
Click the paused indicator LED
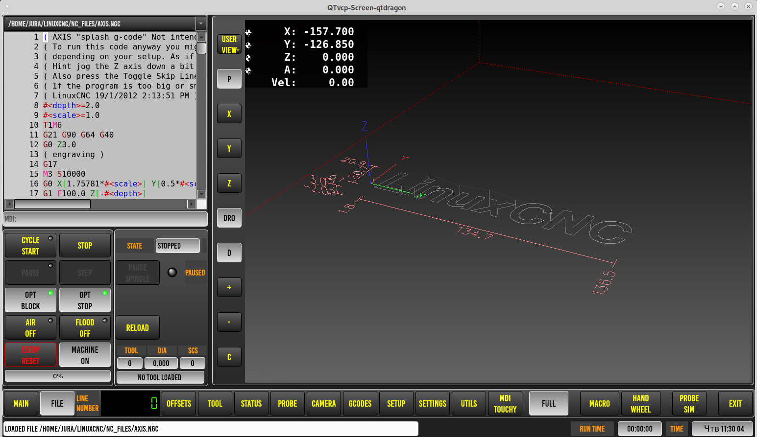pos(172,273)
